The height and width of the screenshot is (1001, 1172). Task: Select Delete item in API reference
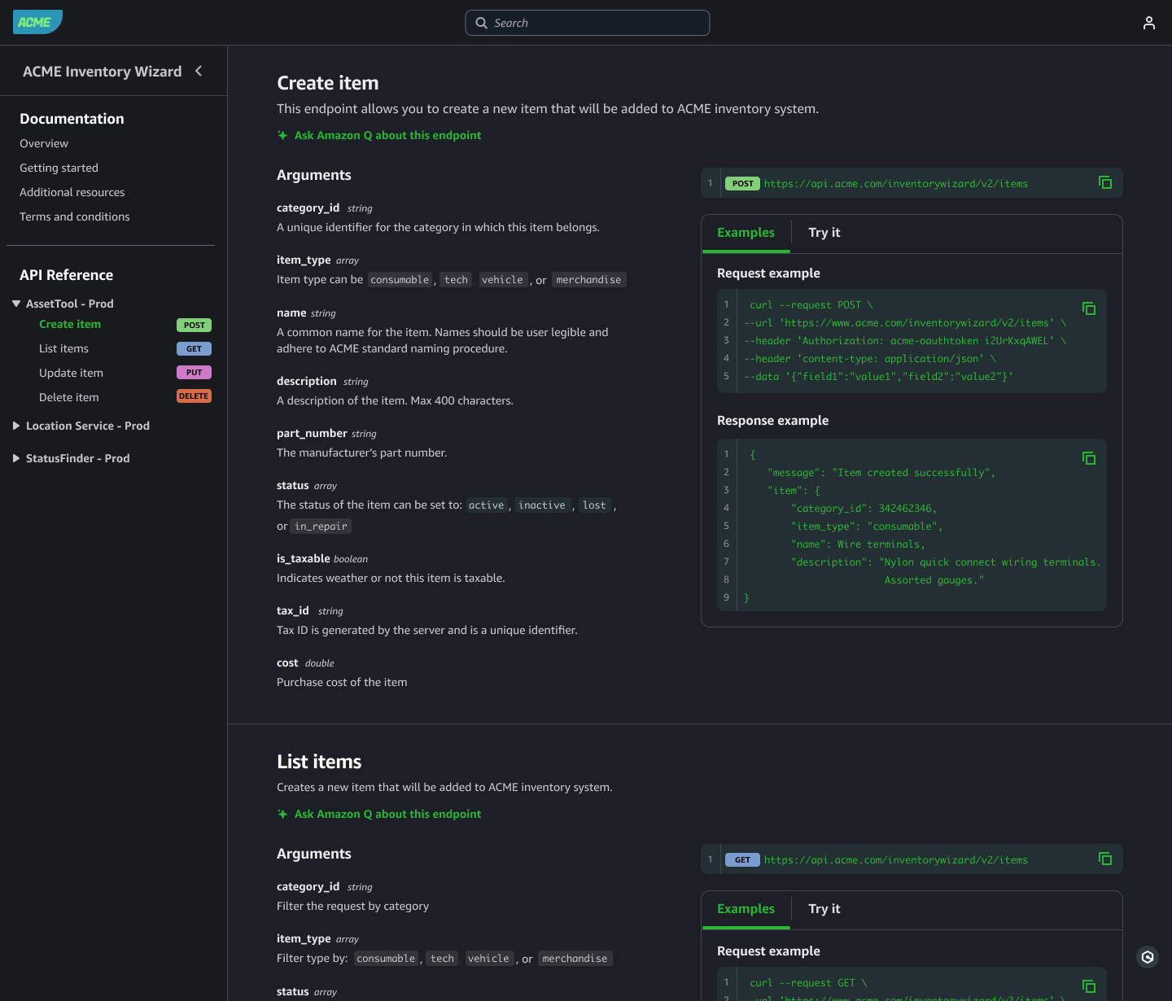click(x=69, y=397)
